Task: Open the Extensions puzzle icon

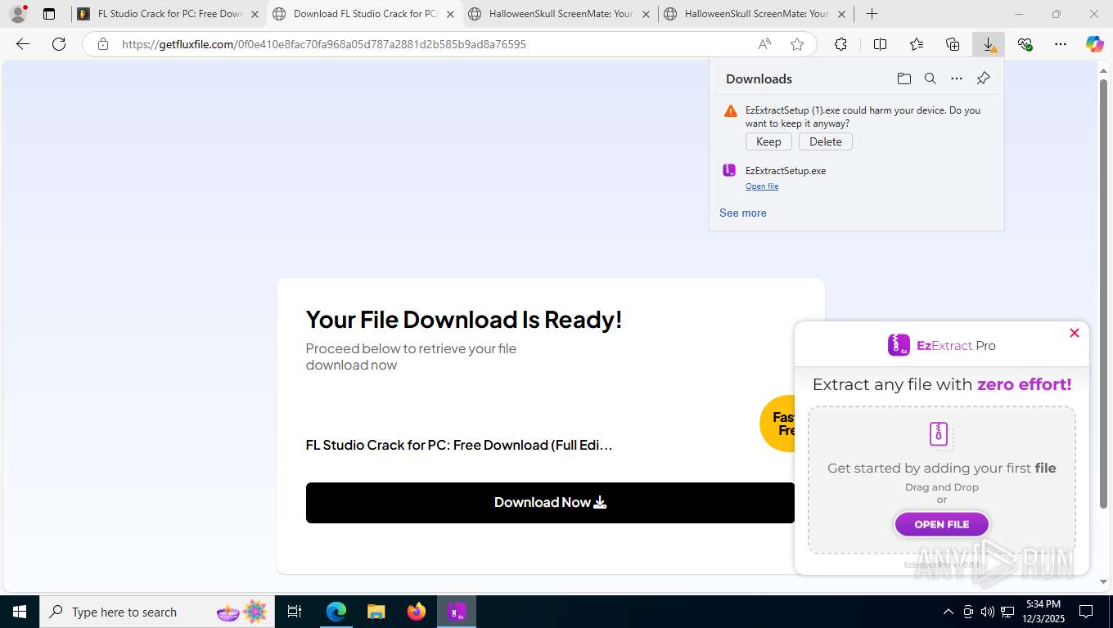Action: point(840,44)
